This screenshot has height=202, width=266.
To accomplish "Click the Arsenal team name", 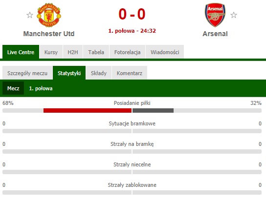I will 215,34.
